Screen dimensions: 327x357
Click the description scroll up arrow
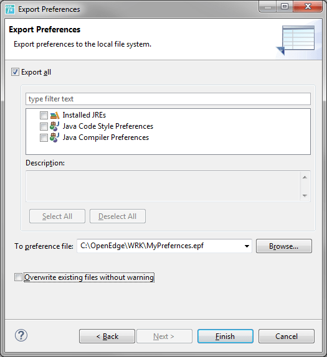click(x=305, y=177)
